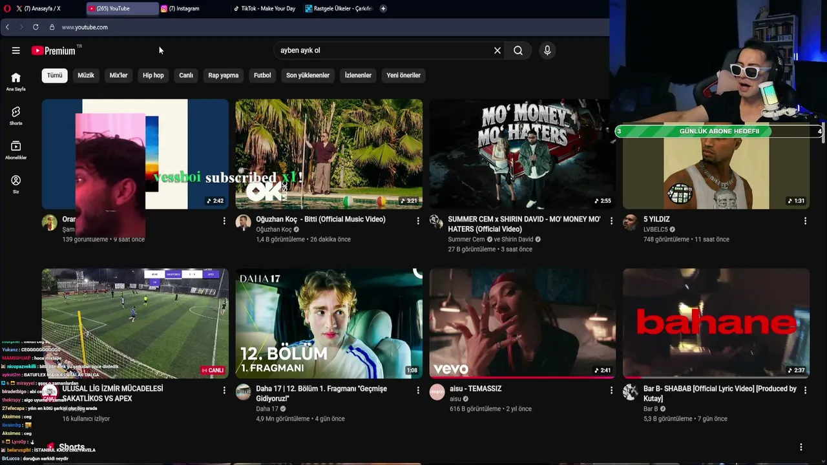The image size is (827, 465).
Task: Switch to the TikTok browser tab
Action: click(x=265, y=8)
